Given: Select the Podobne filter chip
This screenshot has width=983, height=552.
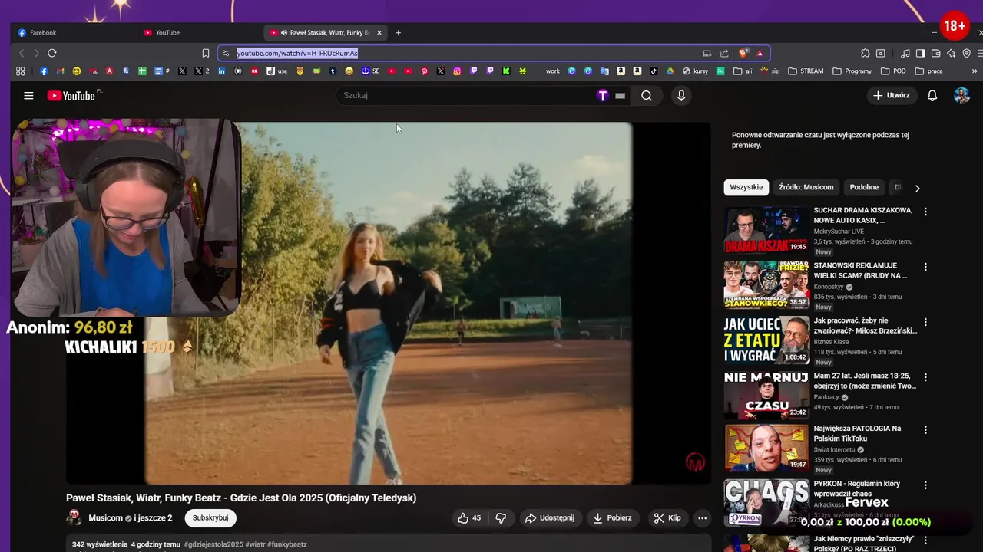Looking at the screenshot, I should coord(864,187).
